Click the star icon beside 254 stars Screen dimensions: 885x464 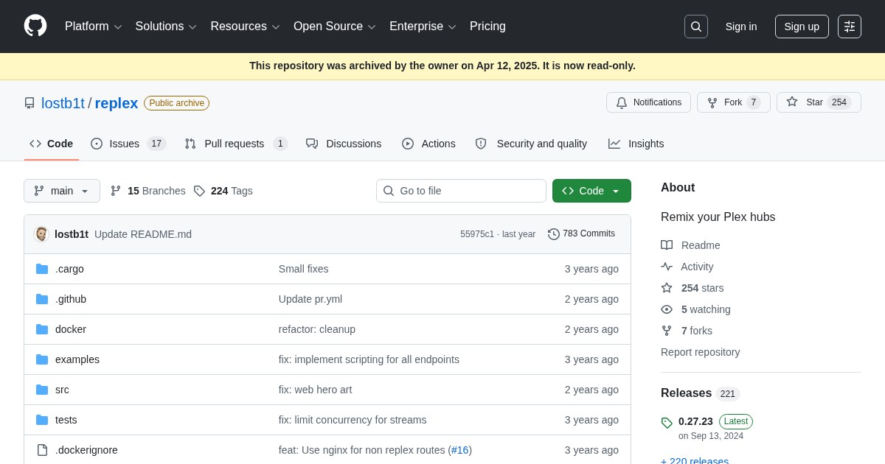coord(667,288)
